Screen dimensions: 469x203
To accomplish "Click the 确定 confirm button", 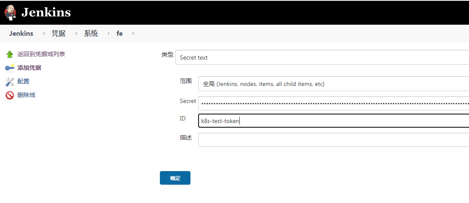I will coord(175,178).
